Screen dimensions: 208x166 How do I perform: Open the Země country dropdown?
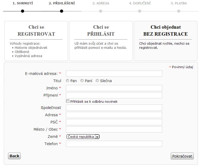83,137
